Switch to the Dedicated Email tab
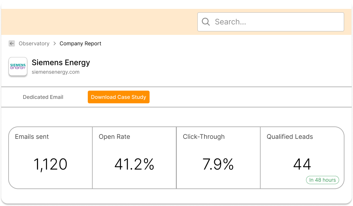The width and height of the screenshot is (353, 206). 43,97
